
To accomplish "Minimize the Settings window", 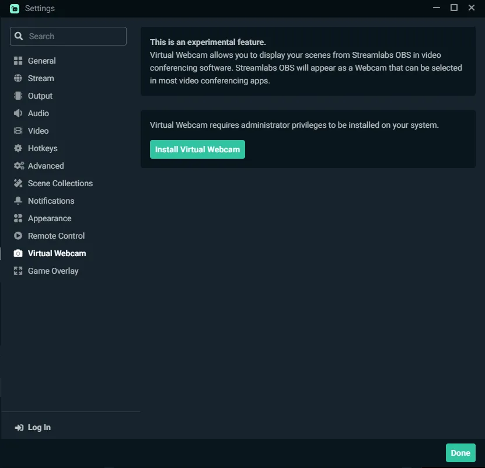I will 436,8.
